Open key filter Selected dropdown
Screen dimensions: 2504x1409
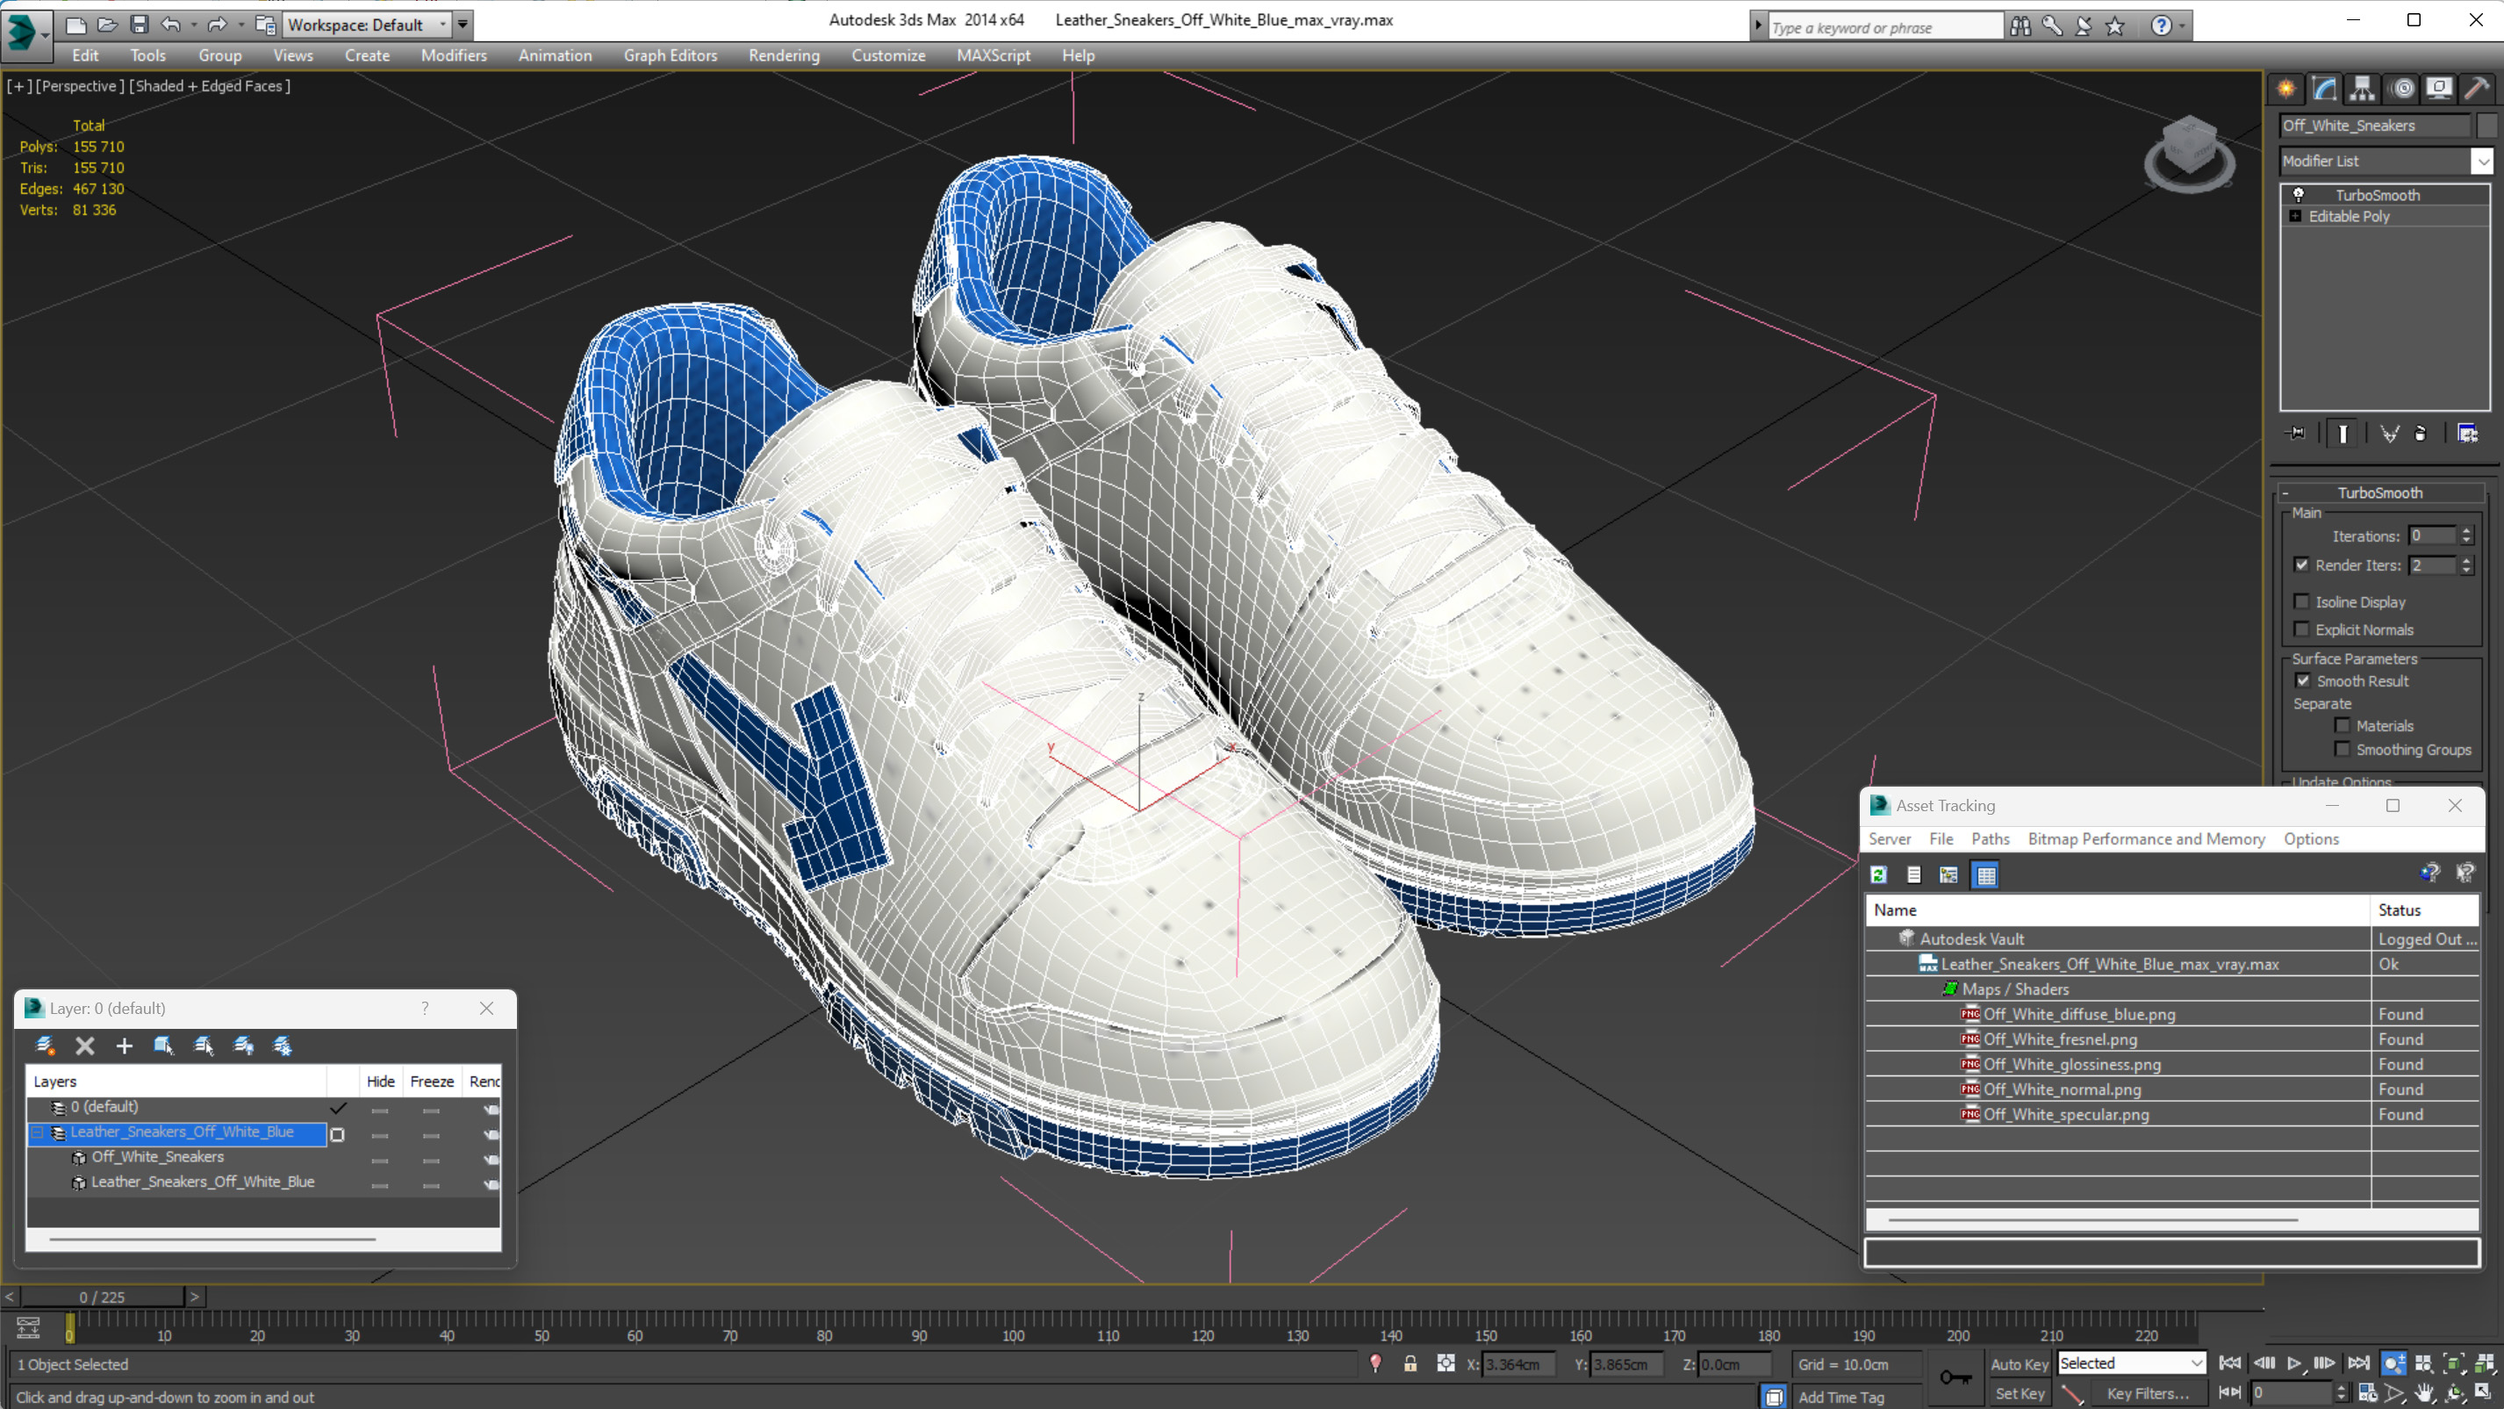pyautogui.click(x=2196, y=1363)
